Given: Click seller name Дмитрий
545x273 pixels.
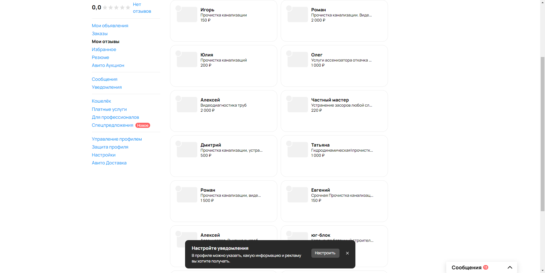Looking at the screenshot, I should pyautogui.click(x=211, y=145).
